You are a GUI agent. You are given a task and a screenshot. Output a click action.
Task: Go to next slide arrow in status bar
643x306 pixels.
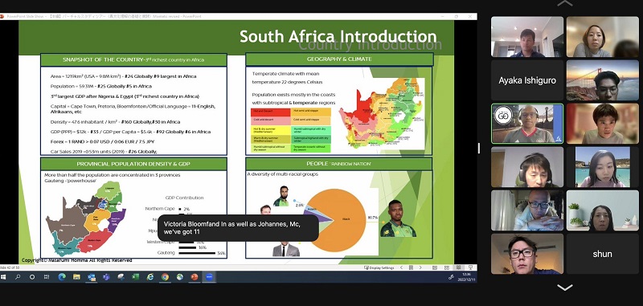(420, 267)
